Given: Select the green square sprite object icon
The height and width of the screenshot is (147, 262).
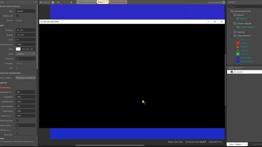Looking at the screenshot, I should point(238,54).
